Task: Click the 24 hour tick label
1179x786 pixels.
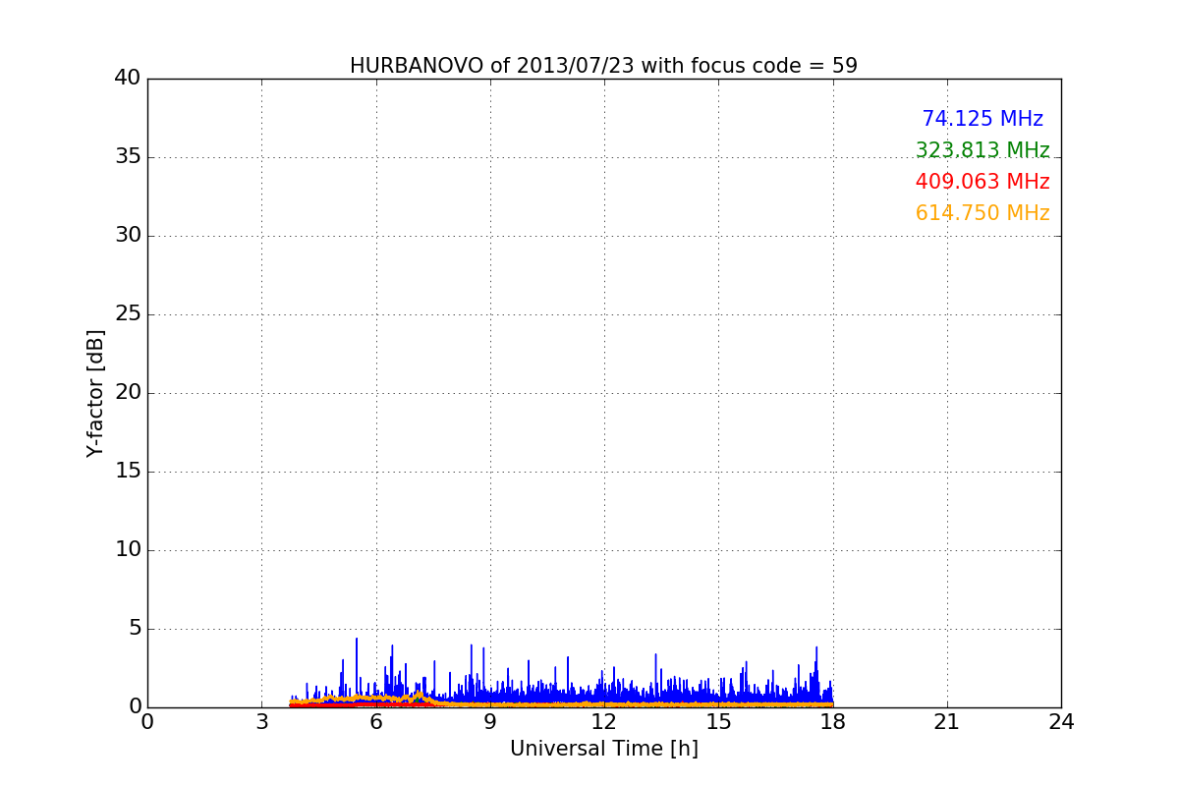Action: pos(1061,722)
